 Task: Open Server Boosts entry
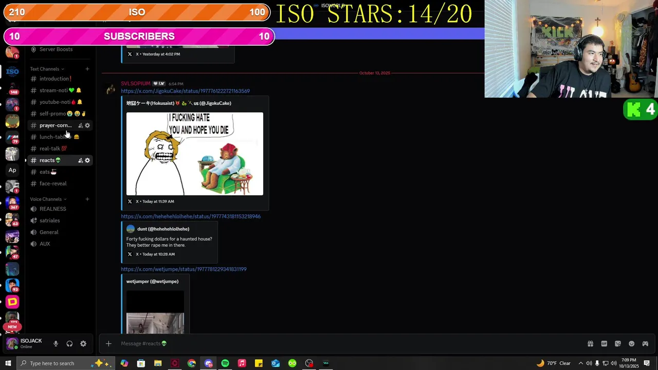coord(57,49)
